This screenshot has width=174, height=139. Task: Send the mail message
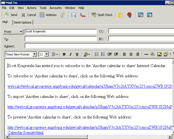(x=11, y=15)
